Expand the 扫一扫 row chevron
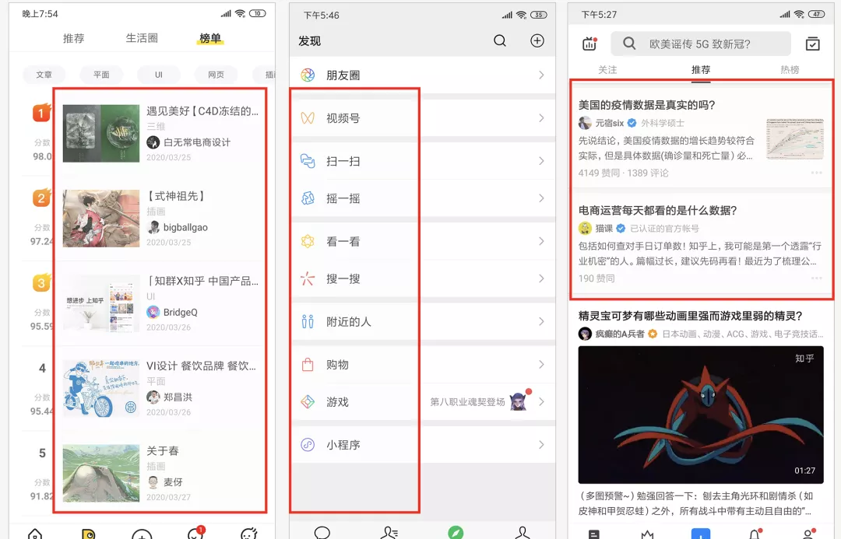The width and height of the screenshot is (841, 539). [541, 161]
